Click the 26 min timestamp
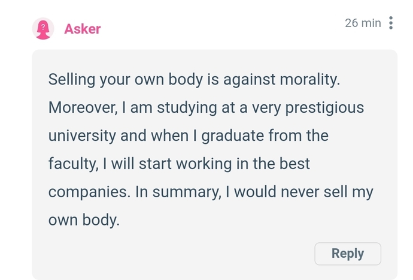This screenshot has height=280, width=413. point(363,23)
